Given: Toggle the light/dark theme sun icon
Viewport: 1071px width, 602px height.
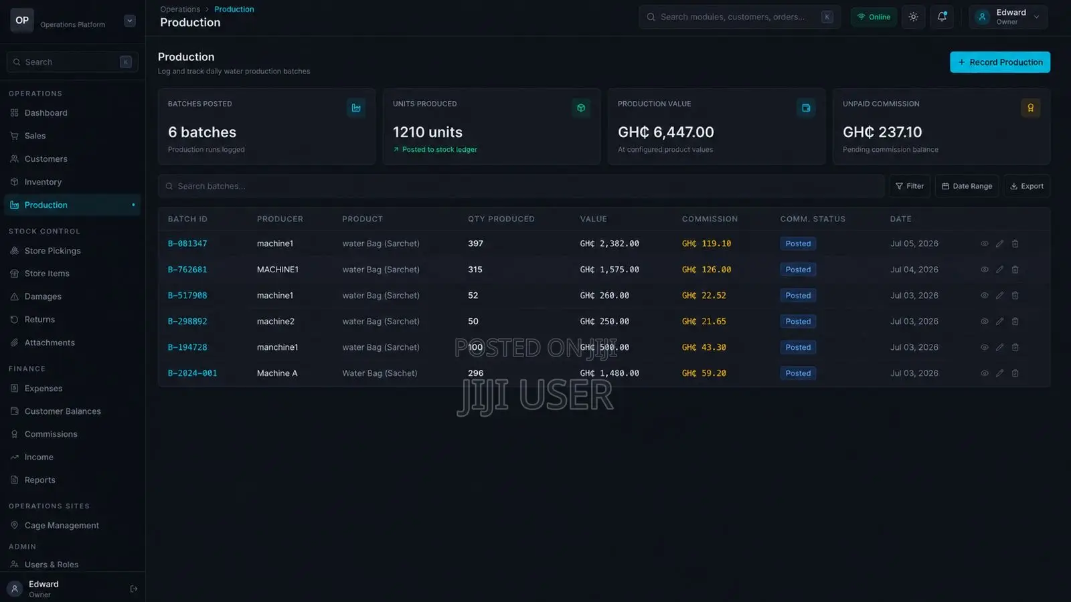Looking at the screenshot, I should (x=913, y=17).
